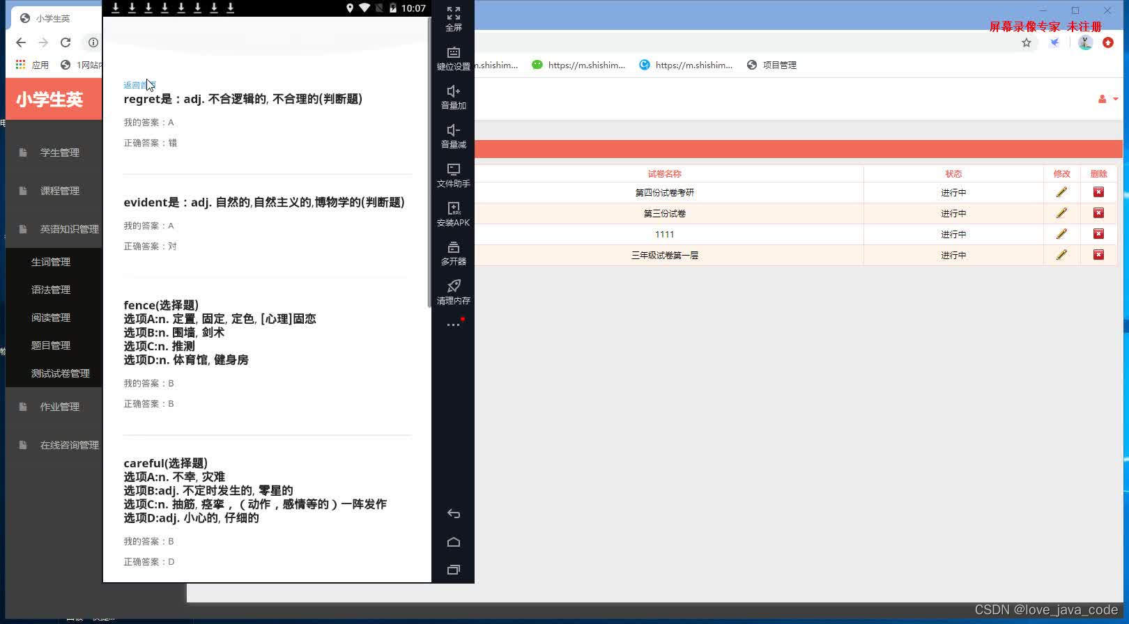Edit the 三年级试卷第一层 row with pencil icon

1061,255
